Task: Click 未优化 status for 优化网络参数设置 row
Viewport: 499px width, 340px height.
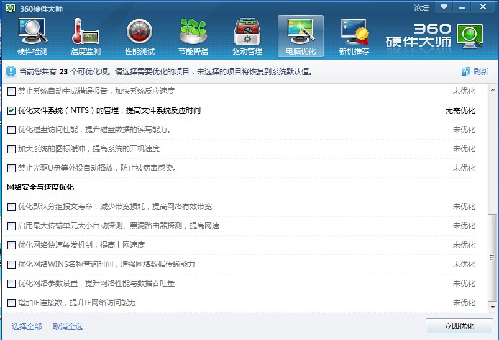Action: point(464,284)
